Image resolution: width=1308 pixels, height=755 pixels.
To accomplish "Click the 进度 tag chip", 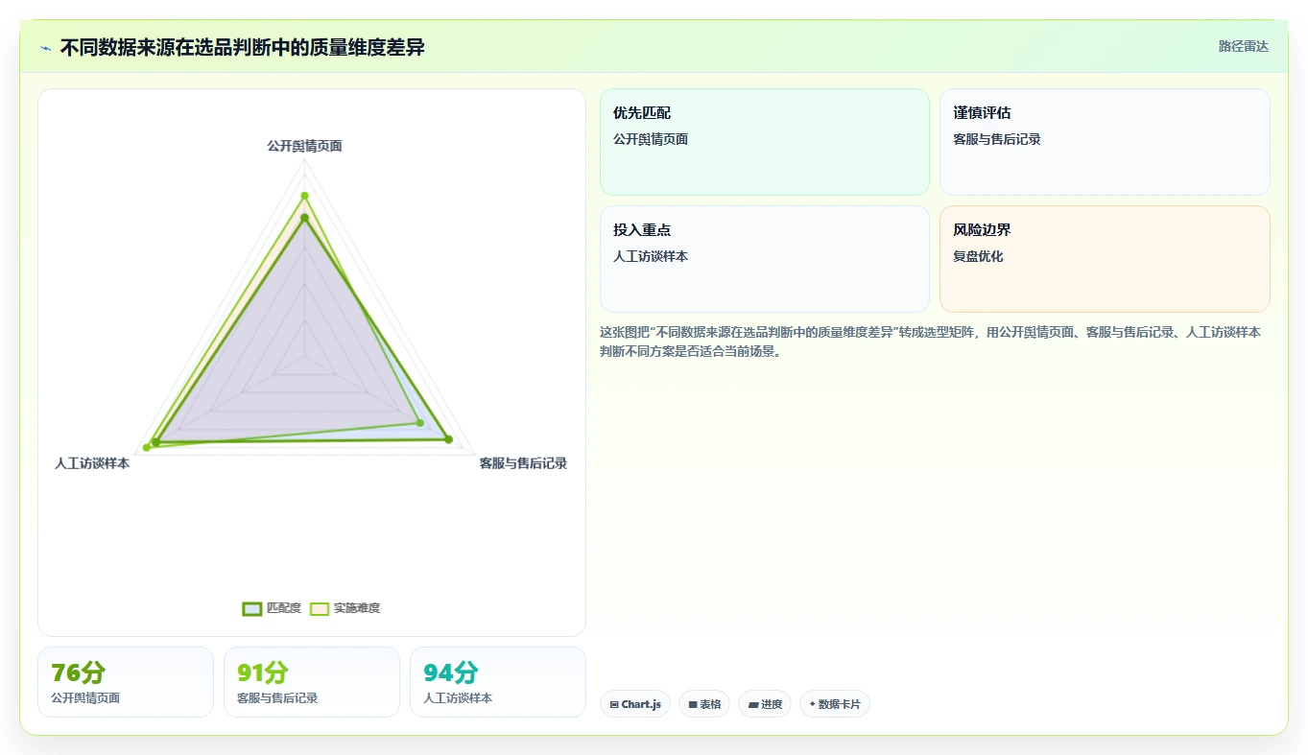I will [x=765, y=704].
